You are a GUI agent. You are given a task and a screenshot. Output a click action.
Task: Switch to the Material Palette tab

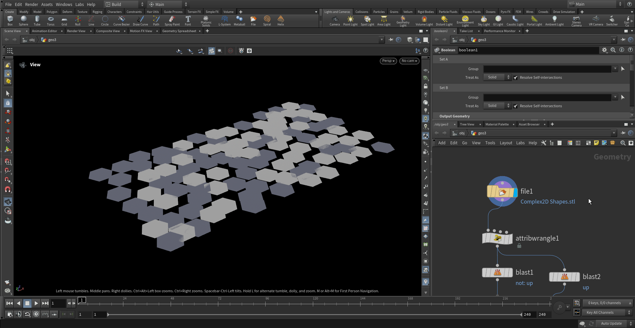pyautogui.click(x=497, y=124)
